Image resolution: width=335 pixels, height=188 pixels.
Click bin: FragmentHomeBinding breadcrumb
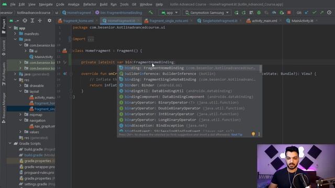[x=119, y=13]
